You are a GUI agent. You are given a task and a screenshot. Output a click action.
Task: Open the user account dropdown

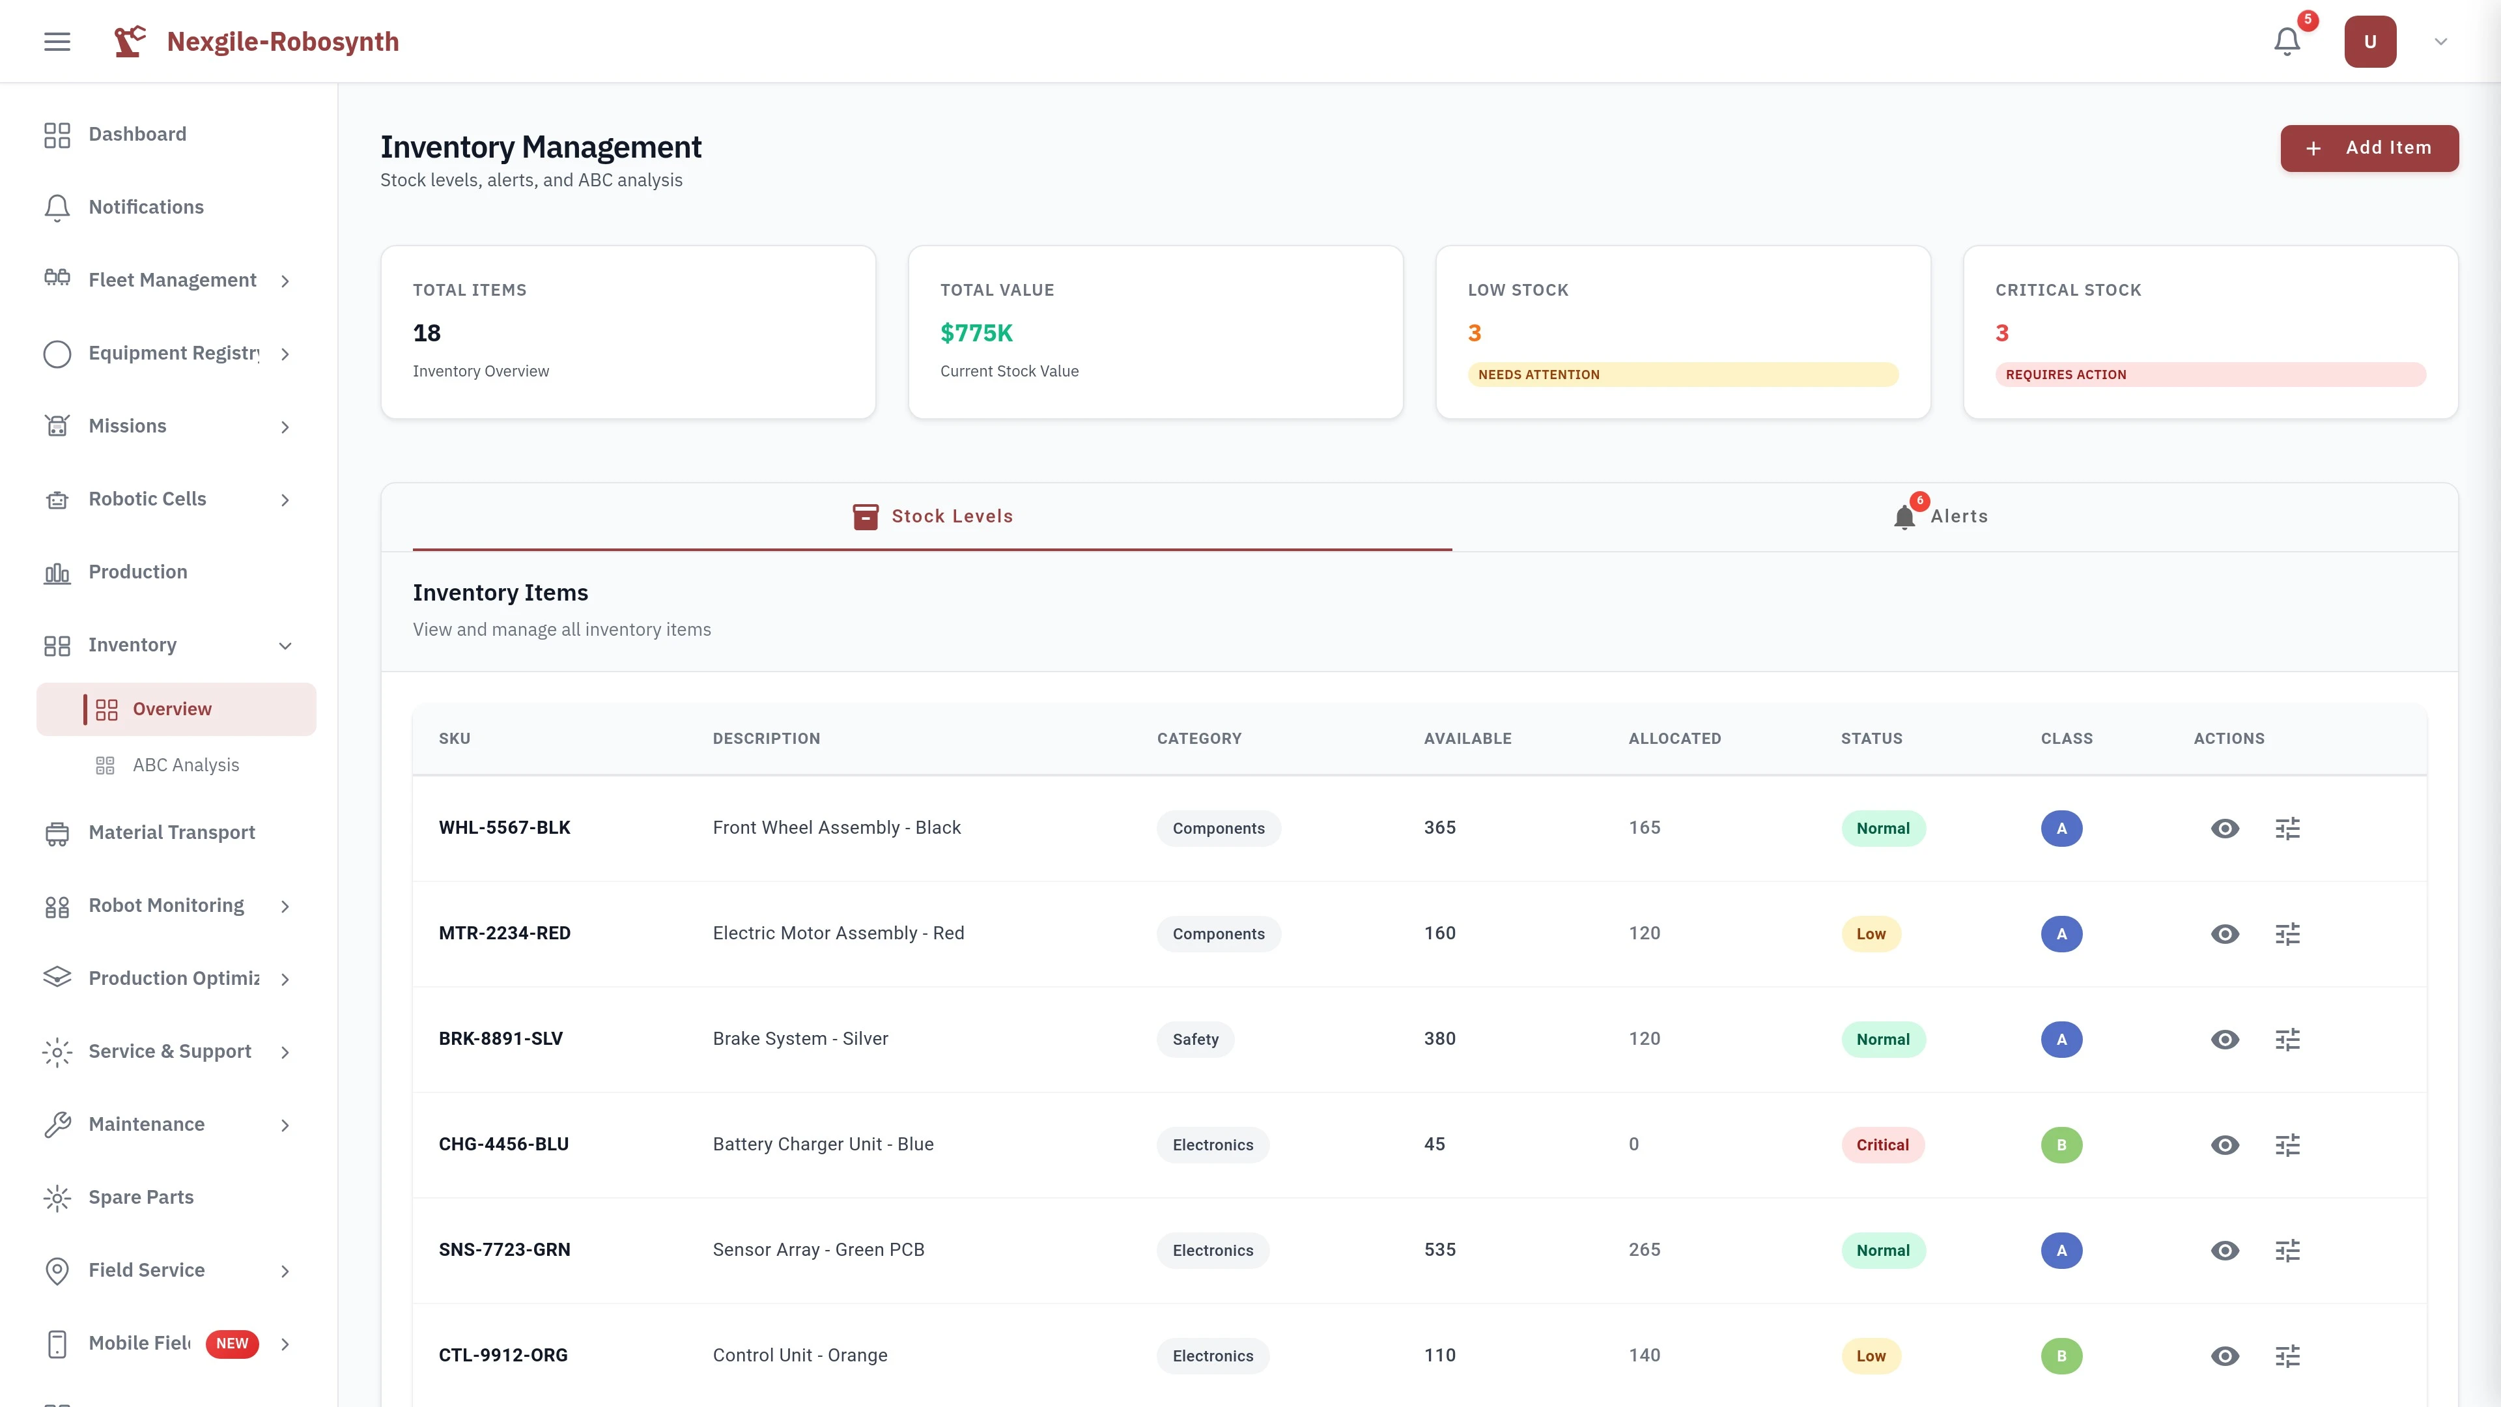2440,41
